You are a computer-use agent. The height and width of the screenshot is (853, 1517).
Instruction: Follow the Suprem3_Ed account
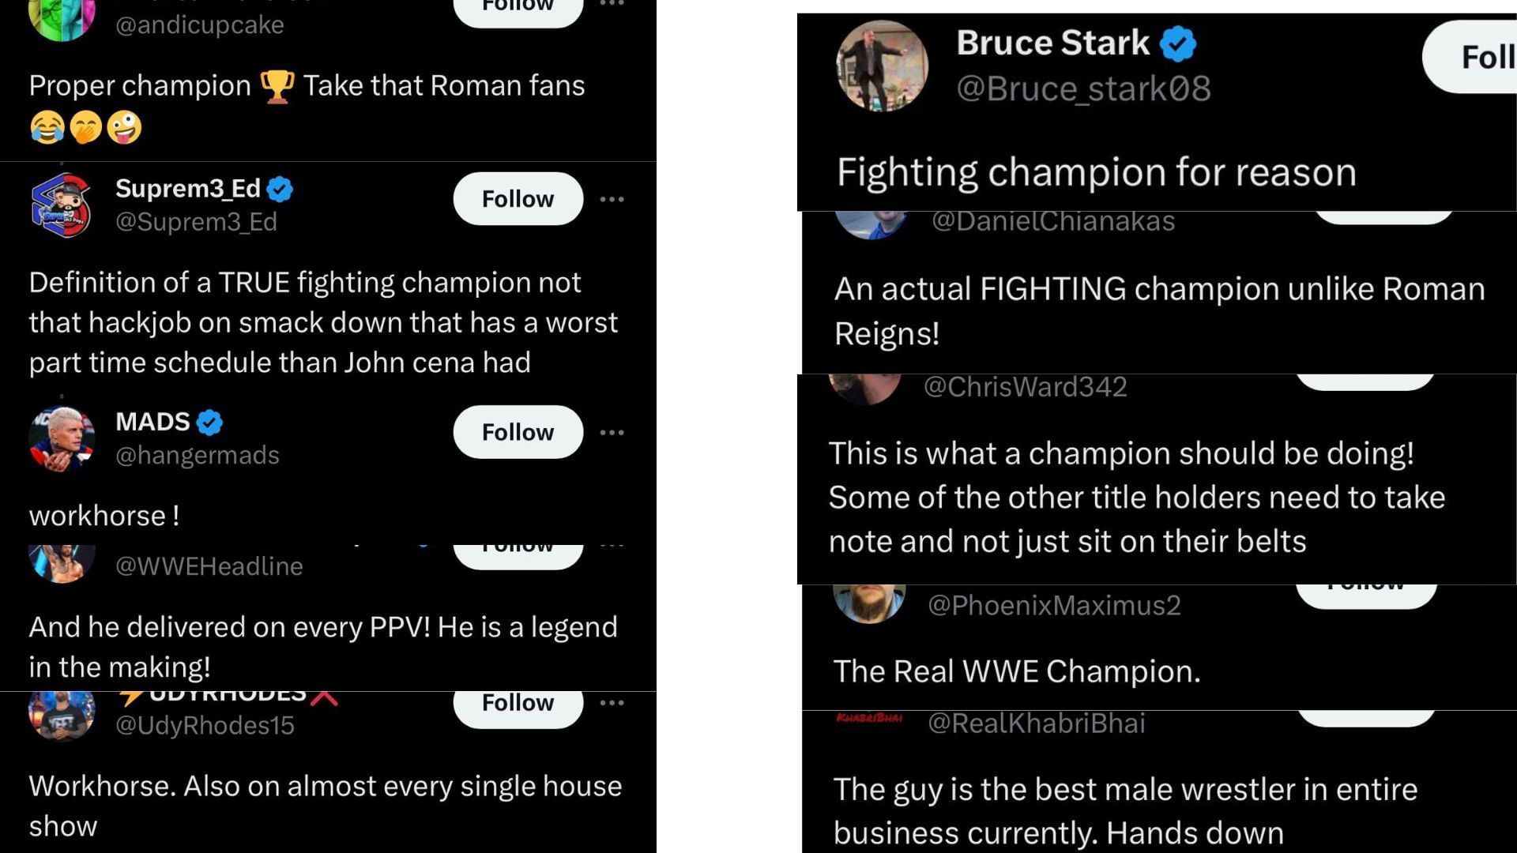point(518,199)
